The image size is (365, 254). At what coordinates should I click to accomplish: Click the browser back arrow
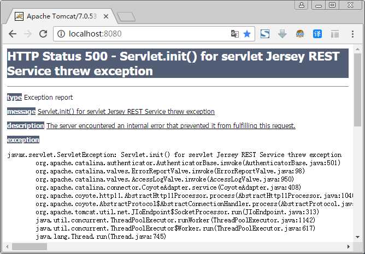pos(13,34)
